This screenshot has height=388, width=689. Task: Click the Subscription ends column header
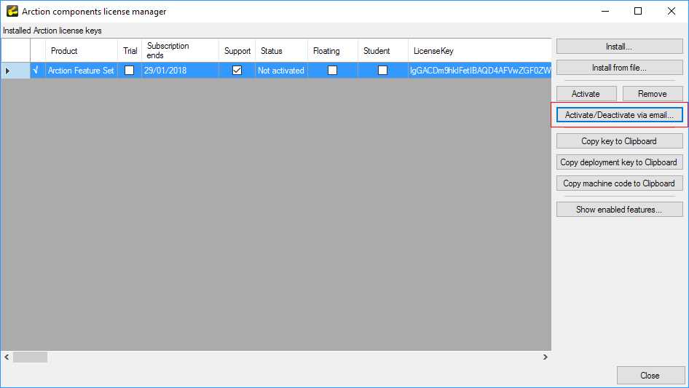coord(180,50)
